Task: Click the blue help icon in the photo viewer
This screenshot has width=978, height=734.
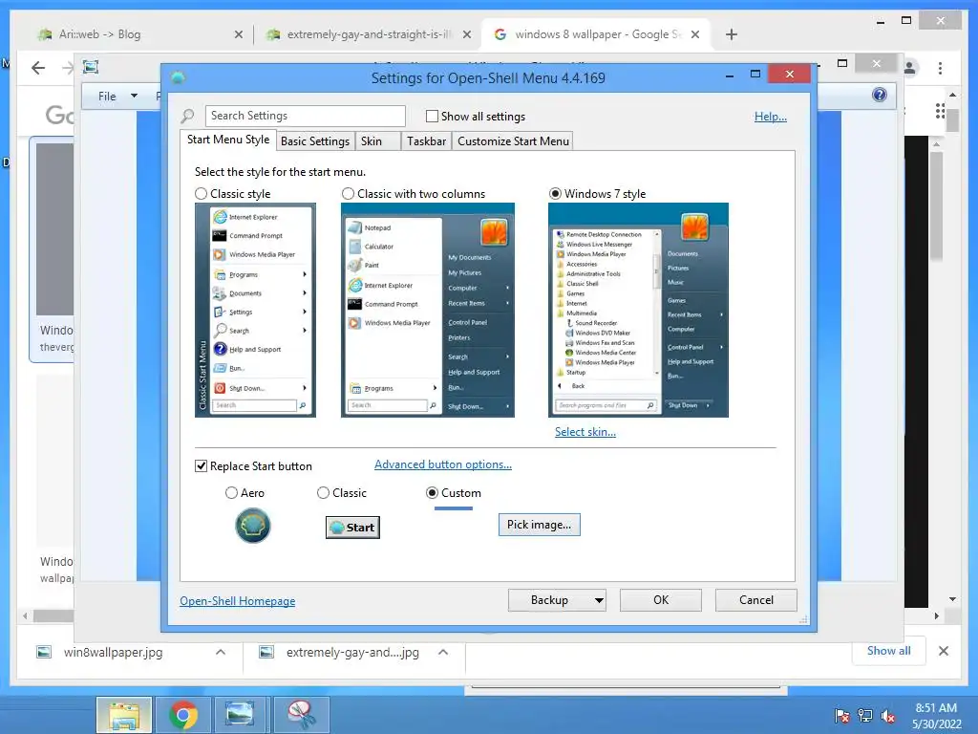Action: [x=880, y=95]
